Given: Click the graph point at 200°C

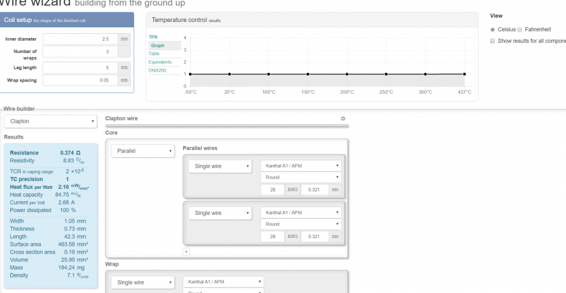Looking at the screenshot, I should click(347, 74).
